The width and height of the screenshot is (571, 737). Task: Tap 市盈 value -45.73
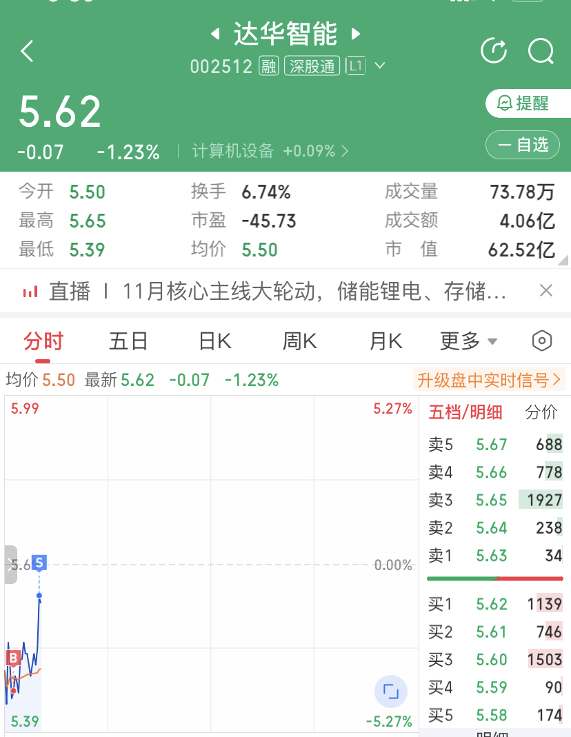point(269,221)
